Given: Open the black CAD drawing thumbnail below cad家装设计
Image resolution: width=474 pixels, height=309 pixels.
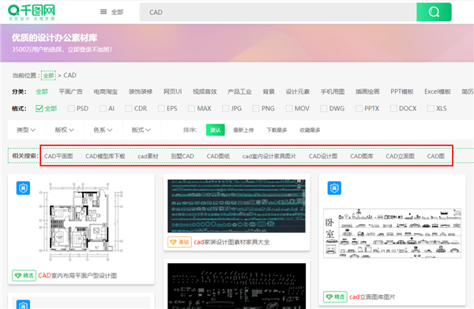Looking at the screenshot, I should click(237, 286).
